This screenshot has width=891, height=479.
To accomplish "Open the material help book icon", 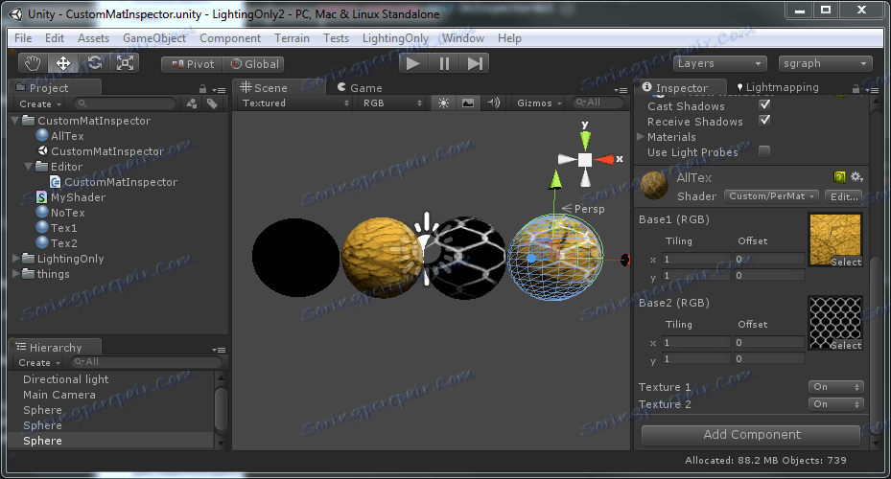I will pos(839,177).
